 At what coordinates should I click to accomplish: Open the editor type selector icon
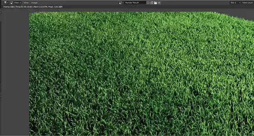6,3
